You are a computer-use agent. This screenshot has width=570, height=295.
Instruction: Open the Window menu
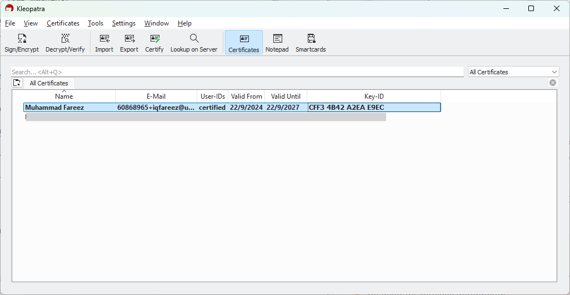pyautogui.click(x=156, y=23)
